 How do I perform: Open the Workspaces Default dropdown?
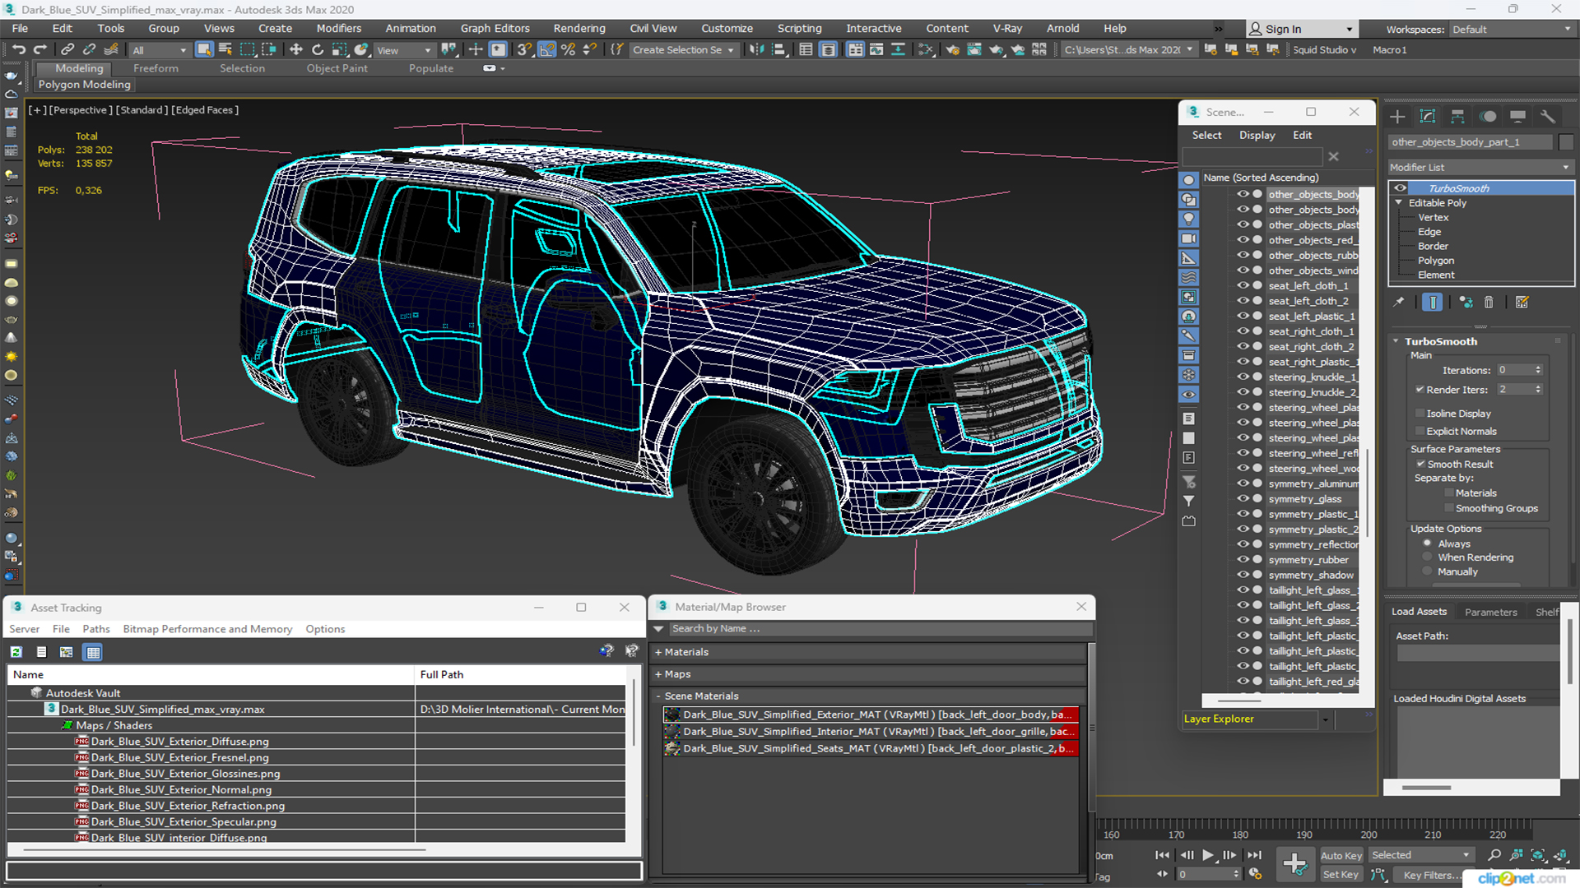pyautogui.click(x=1511, y=29)
